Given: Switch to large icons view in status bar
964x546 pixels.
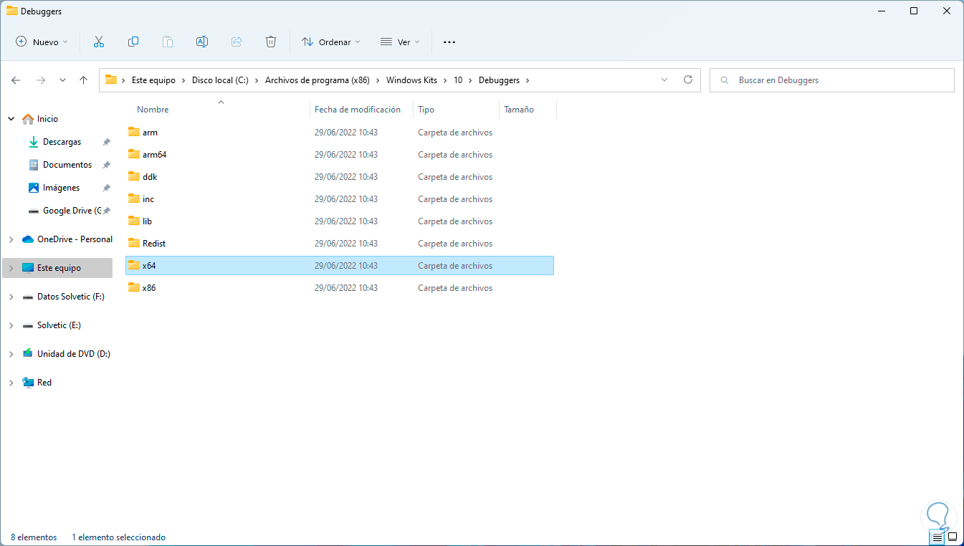Looking at the screenshot, I should point(953,537).
